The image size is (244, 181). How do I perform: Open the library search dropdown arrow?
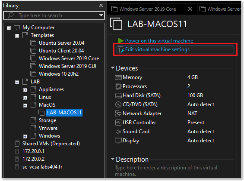pos(101,15)
